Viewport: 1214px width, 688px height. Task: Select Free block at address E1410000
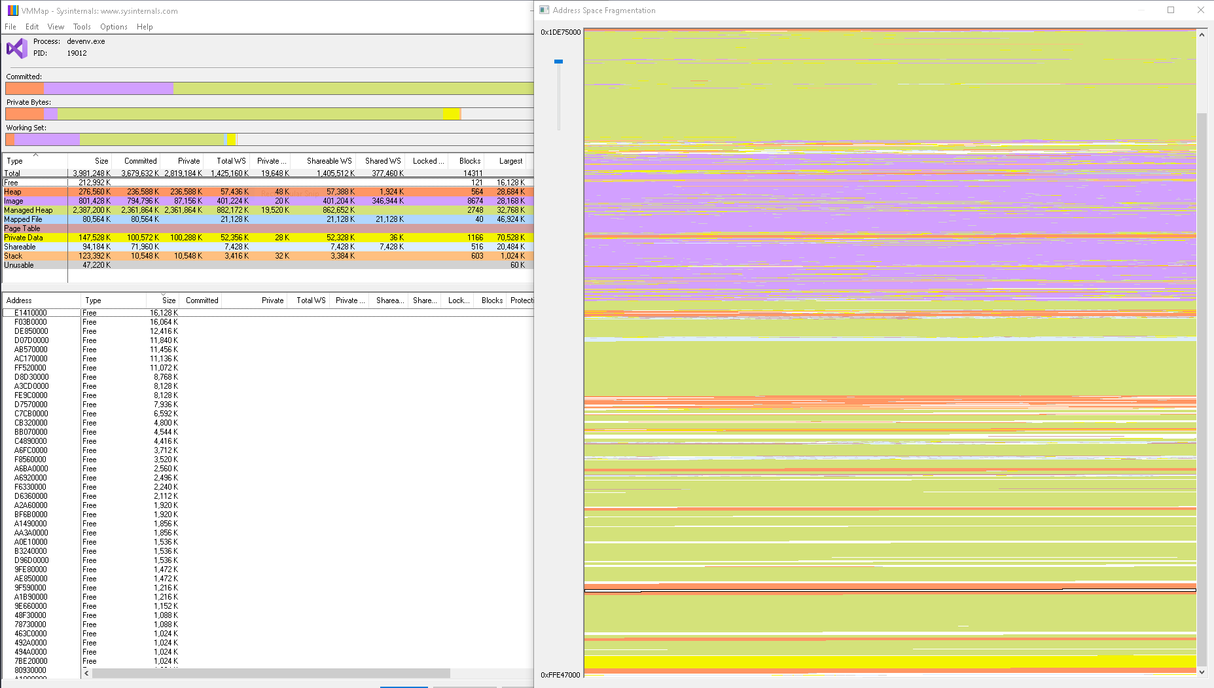pos(268,313)
